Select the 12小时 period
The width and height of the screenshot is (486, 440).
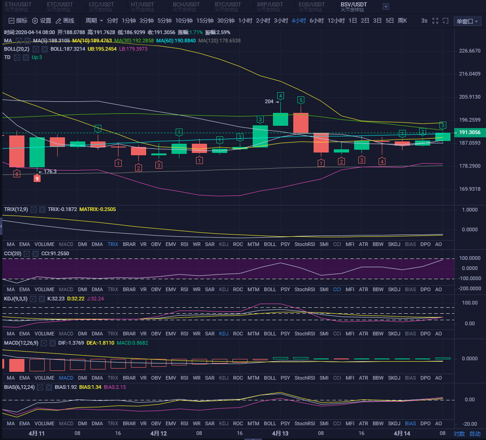click(x=336, y=21)
